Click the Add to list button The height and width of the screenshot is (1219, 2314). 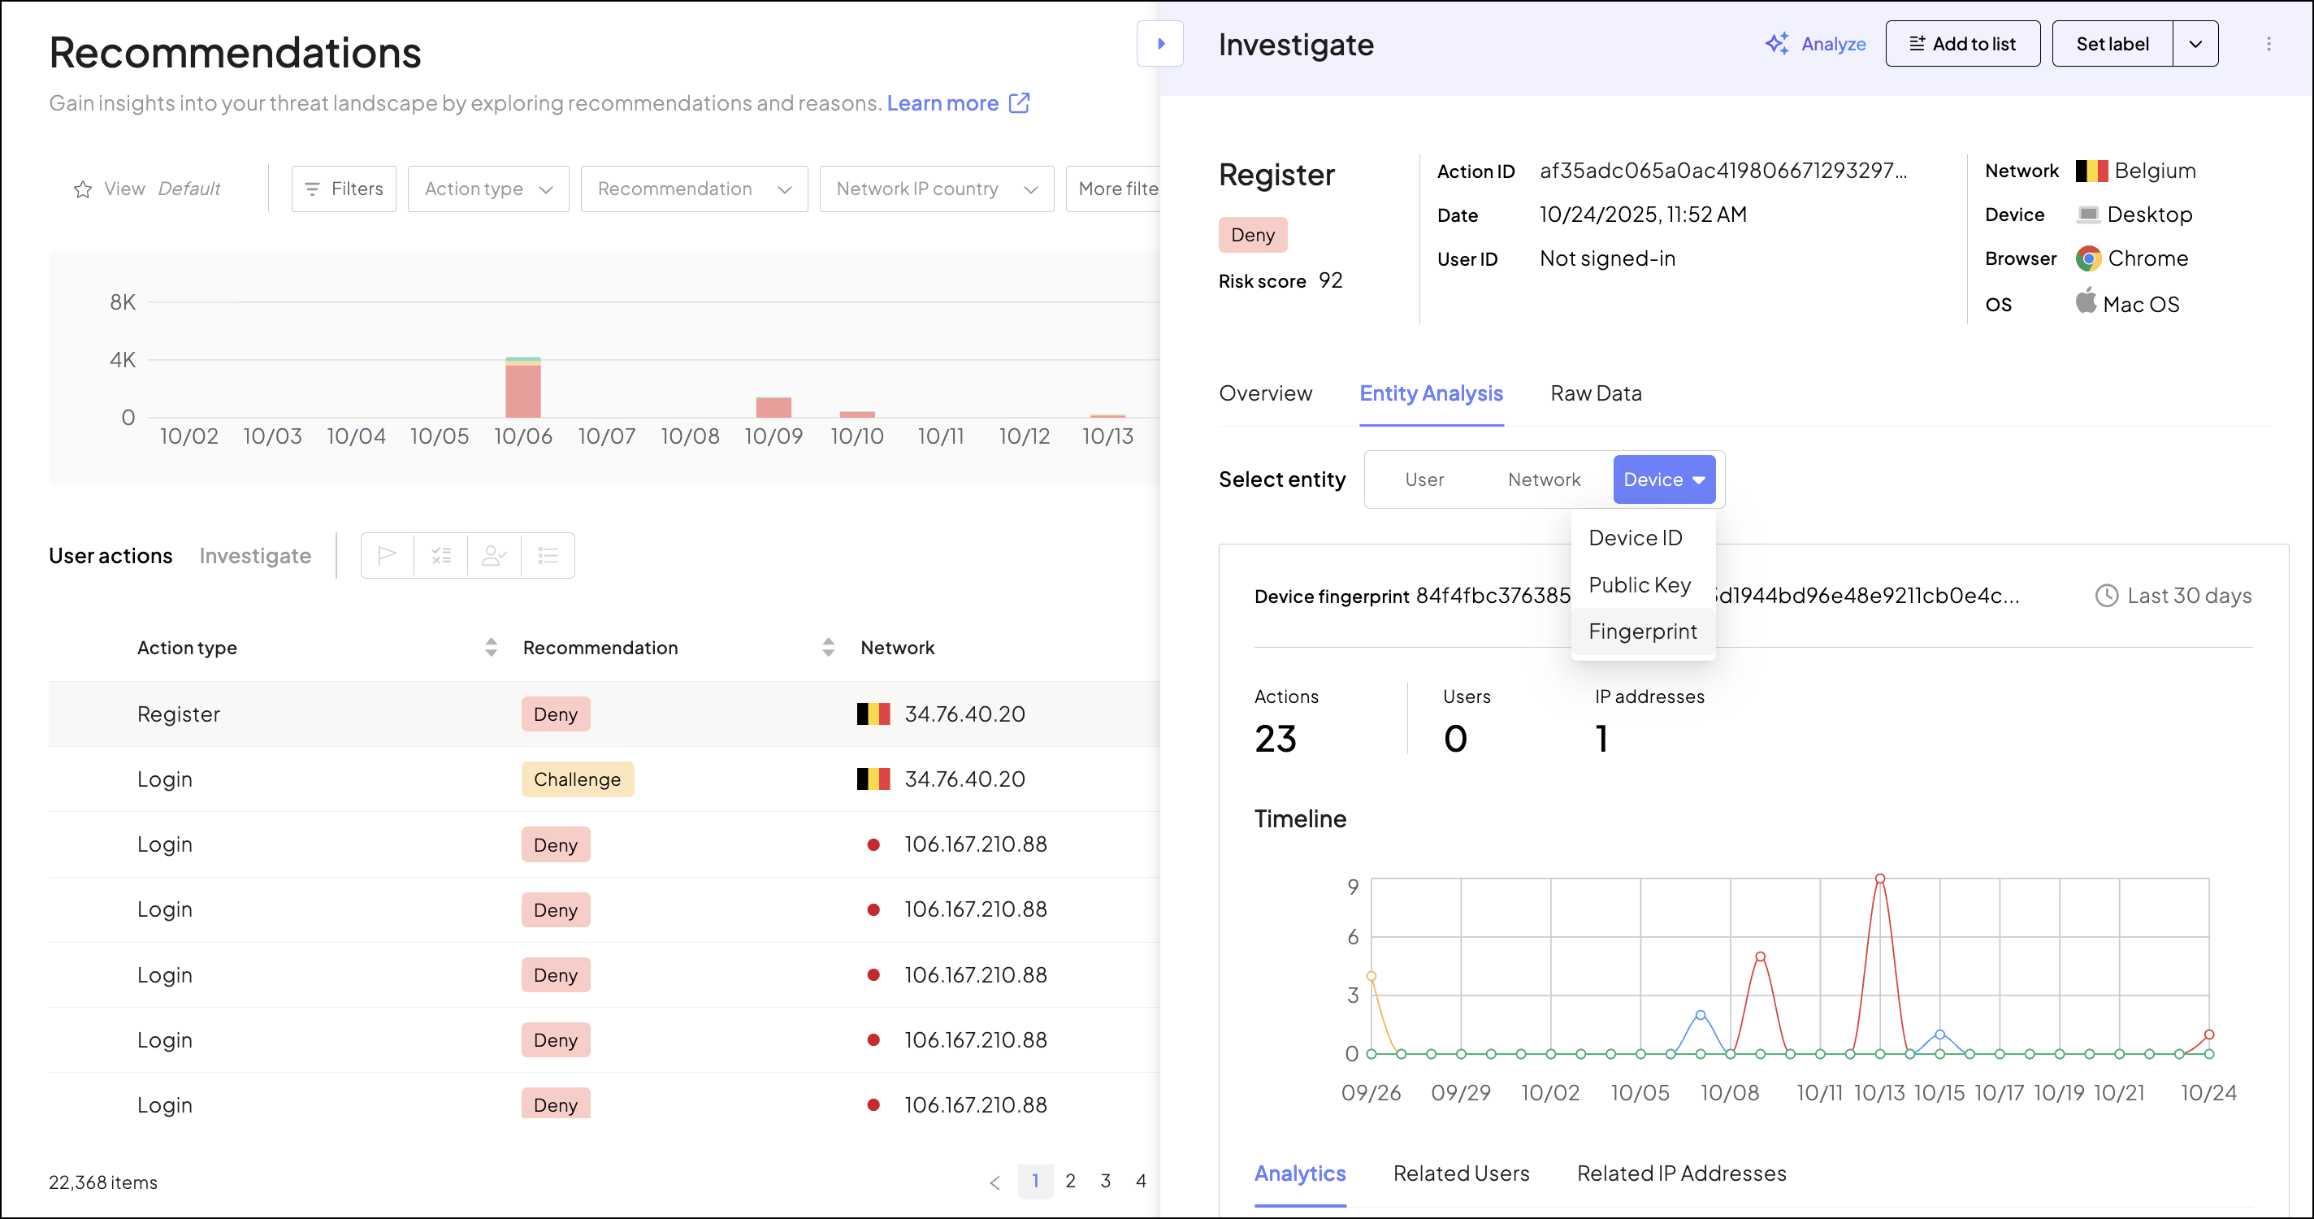pyautogui.click(x=1962, y=44)
